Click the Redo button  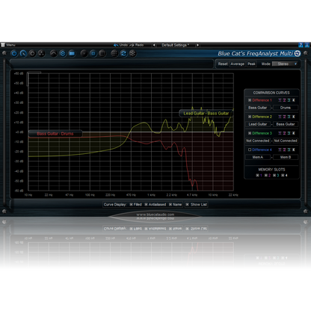(137, 45)
